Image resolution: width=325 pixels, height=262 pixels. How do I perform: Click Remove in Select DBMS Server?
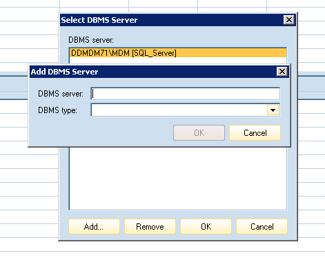click(150, 227)
